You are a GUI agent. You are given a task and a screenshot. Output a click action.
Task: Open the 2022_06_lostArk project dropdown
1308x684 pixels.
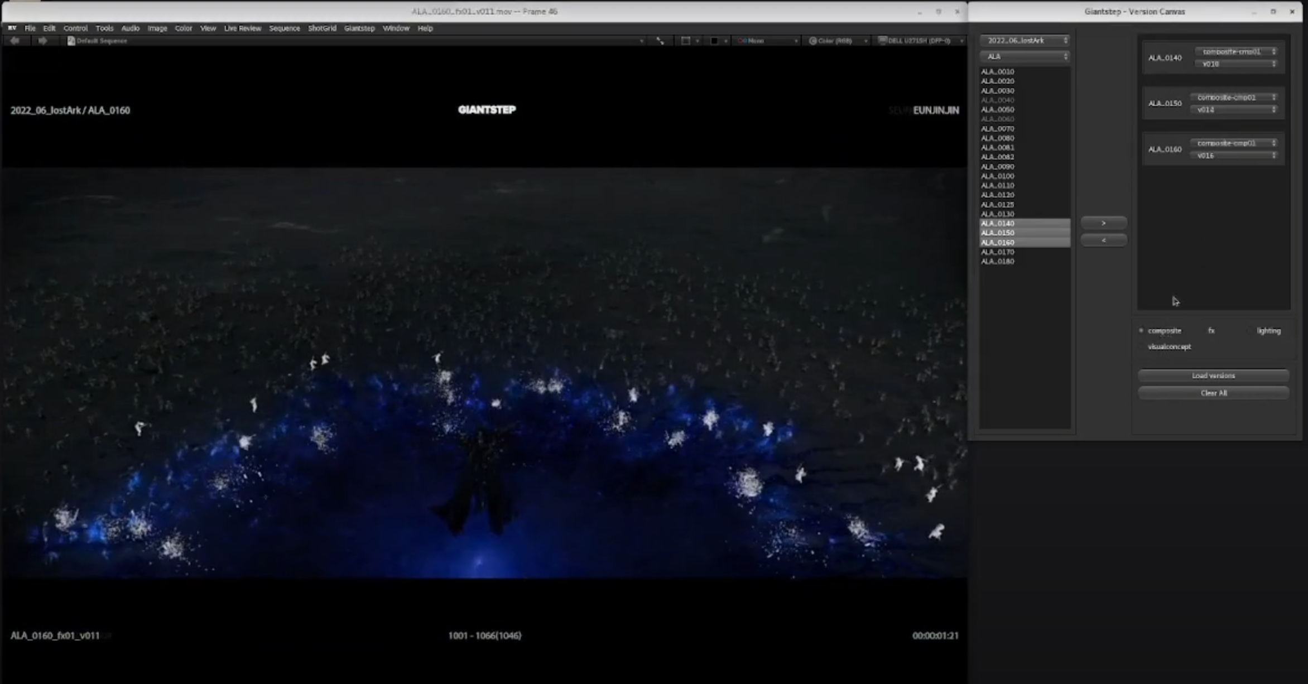click(x=1025, y=41)
